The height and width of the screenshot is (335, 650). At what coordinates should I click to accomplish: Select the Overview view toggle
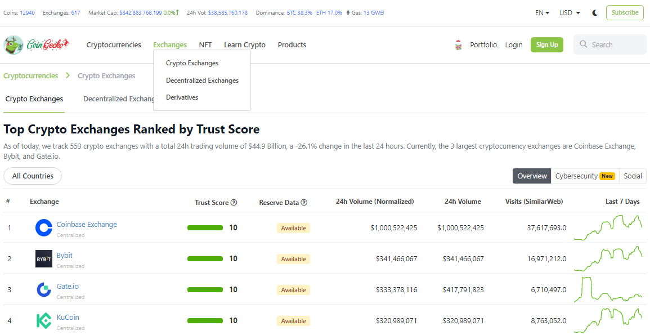pos(532,176)
